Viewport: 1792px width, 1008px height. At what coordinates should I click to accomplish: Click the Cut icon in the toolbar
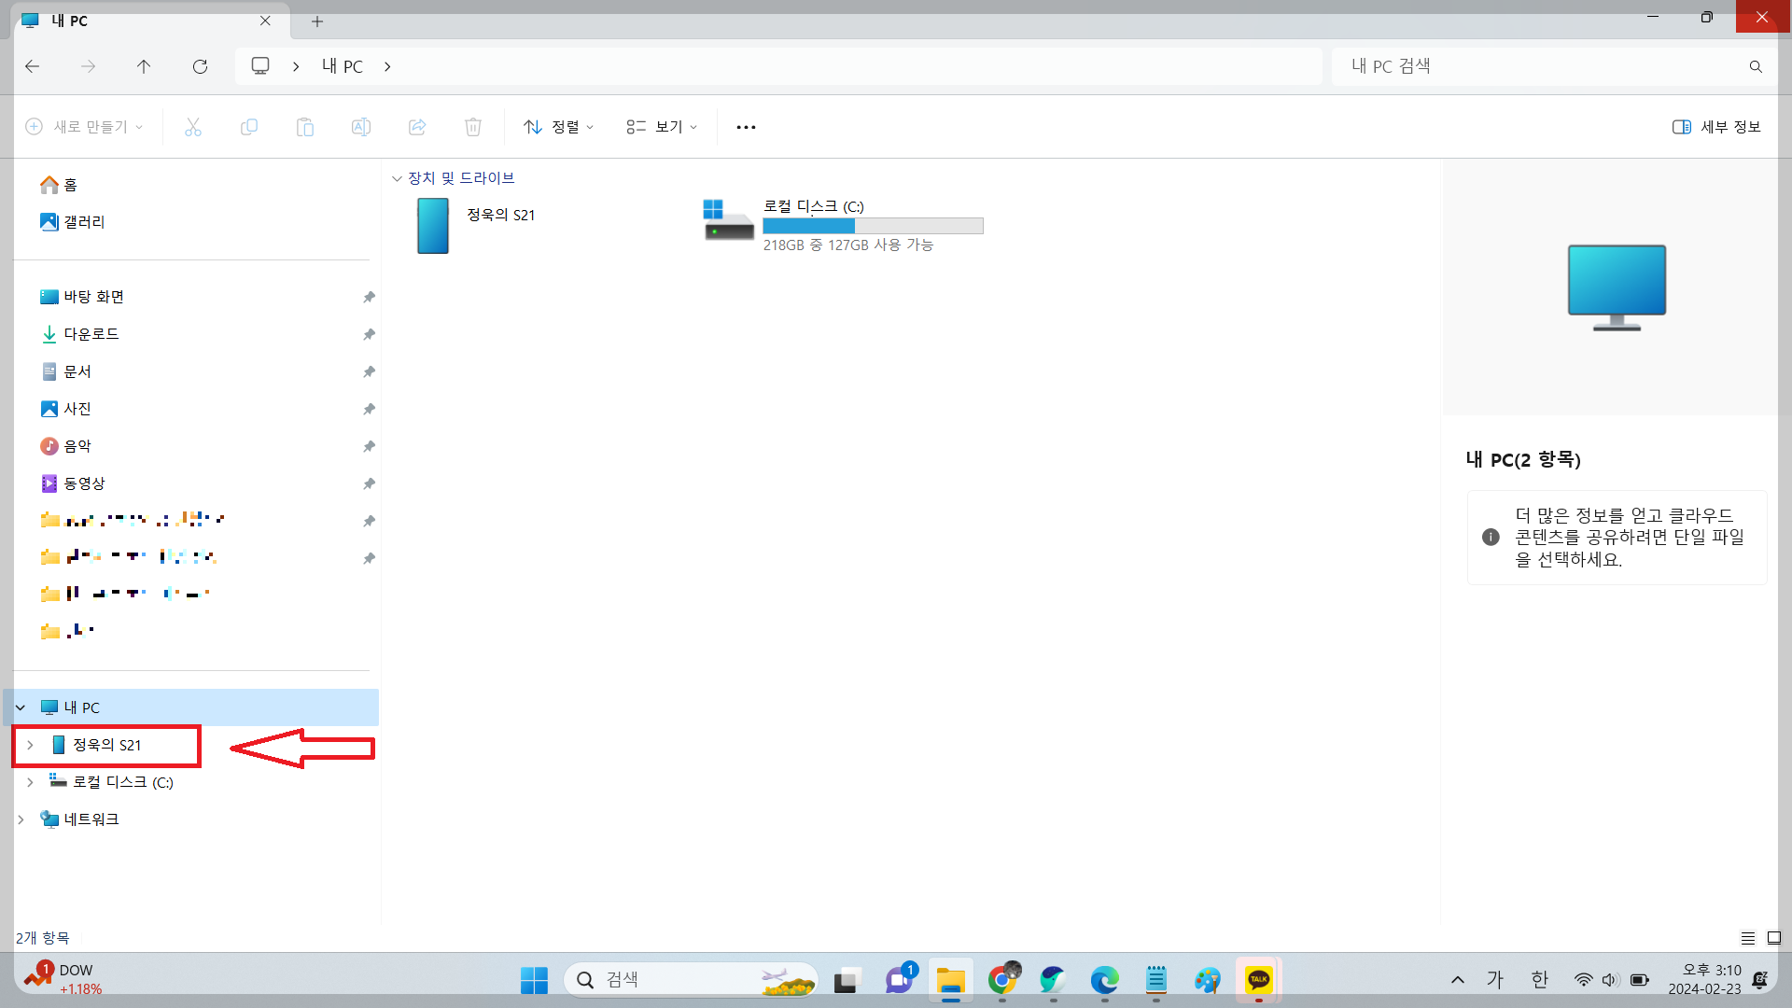pyautogui.click(x=193, y=127)
